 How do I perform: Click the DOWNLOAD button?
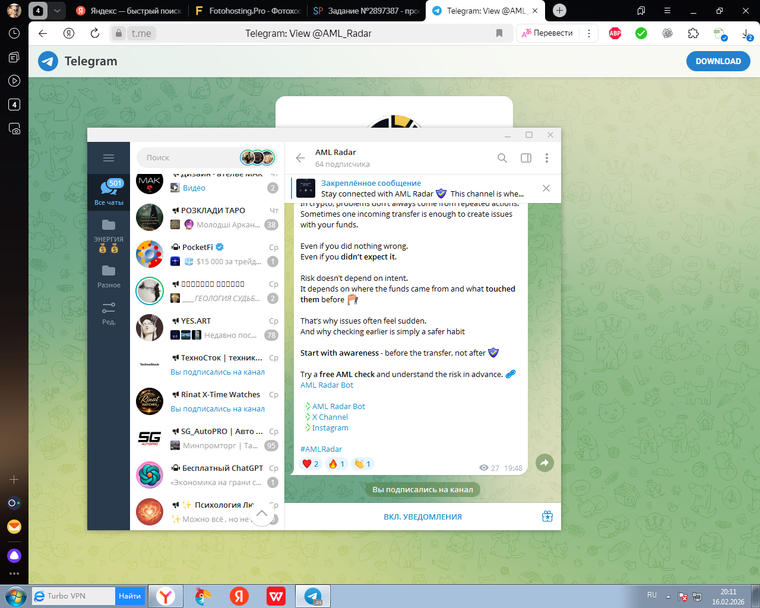click(718, 61)
